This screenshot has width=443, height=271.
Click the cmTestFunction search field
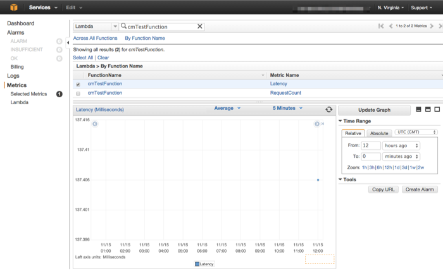coord(161,27)
